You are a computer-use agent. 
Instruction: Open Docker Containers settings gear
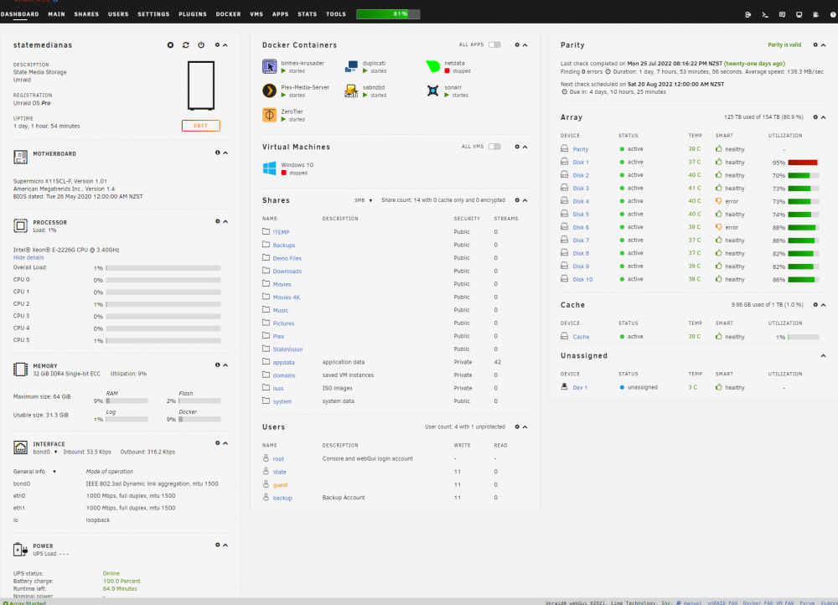517,45
